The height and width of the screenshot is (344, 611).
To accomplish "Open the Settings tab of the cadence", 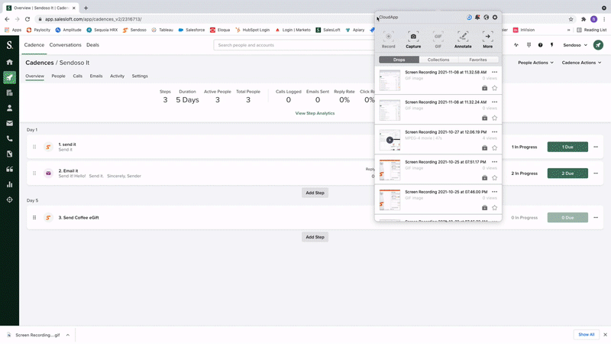I will [140, 76].
